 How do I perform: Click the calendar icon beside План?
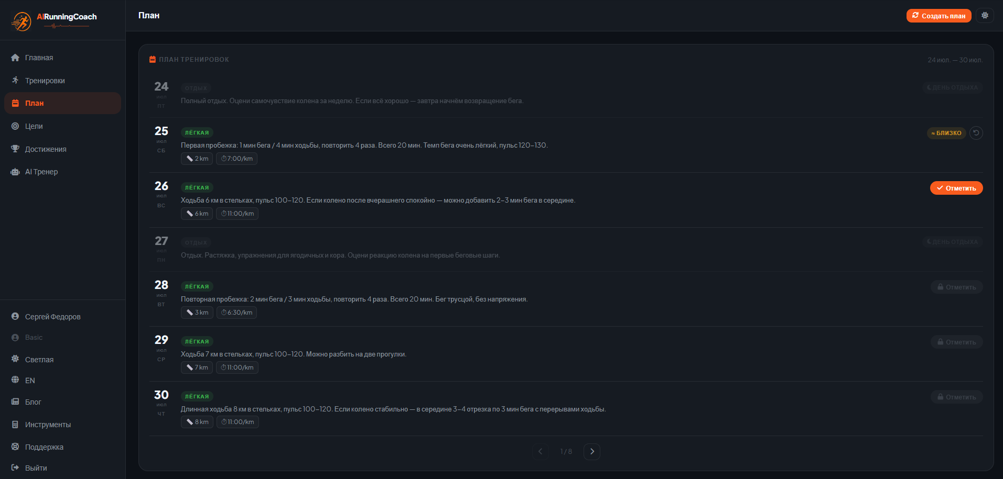pos(15,103)
